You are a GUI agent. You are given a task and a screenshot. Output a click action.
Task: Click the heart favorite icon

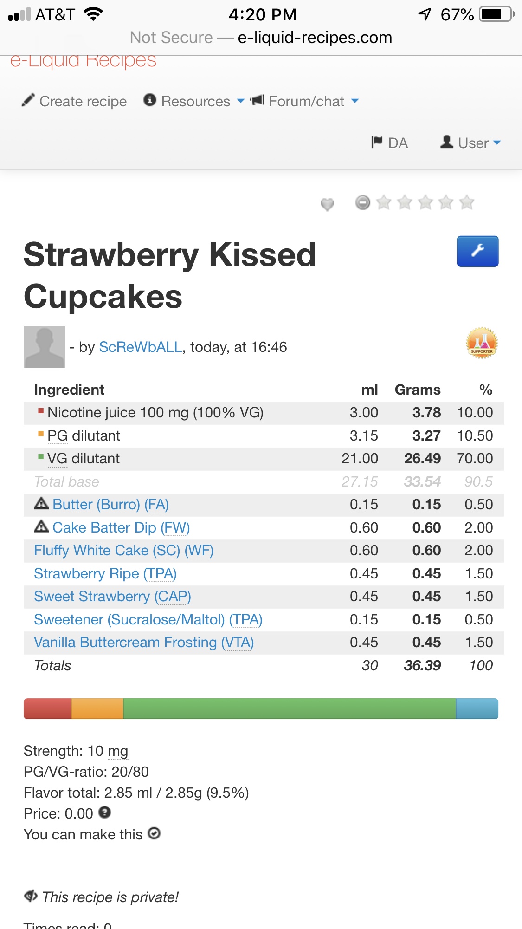[x=327, y=204]
